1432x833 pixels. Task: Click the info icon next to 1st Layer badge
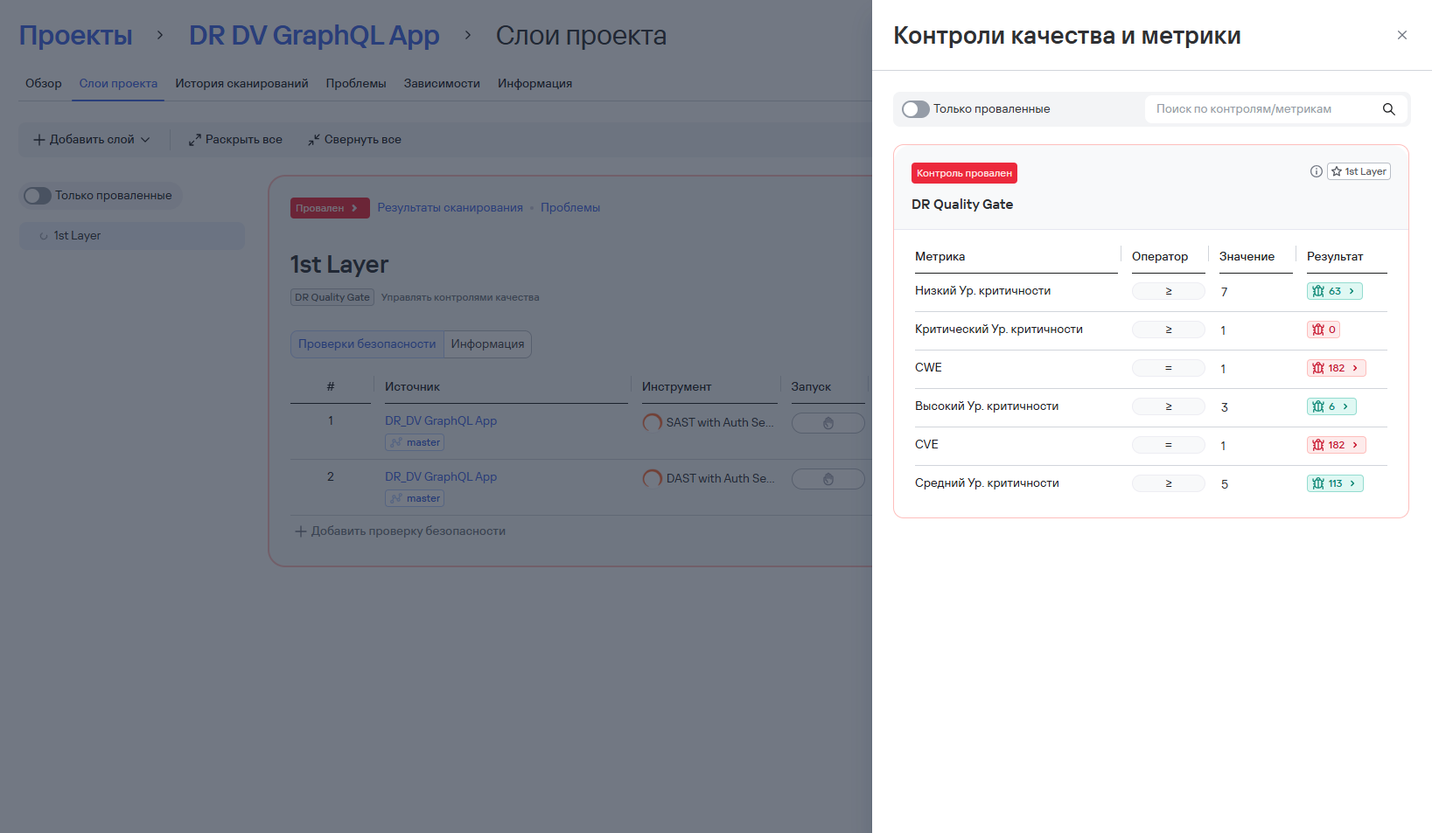[x=1316, y=171]
